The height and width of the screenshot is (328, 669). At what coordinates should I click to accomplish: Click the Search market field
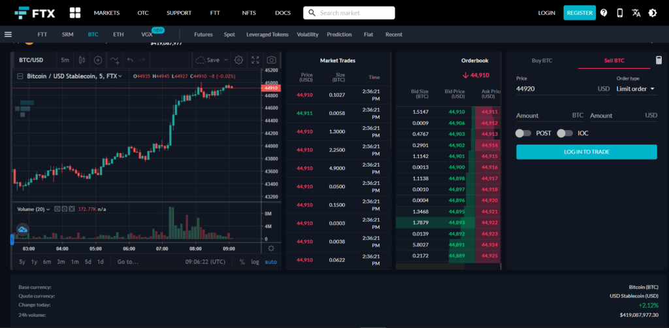click(349, 13)
